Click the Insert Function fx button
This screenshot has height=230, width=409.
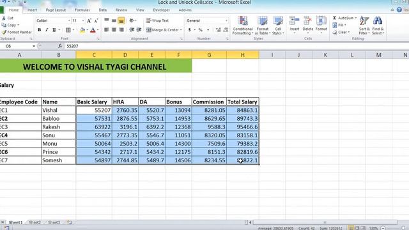(x=59, y=46)
